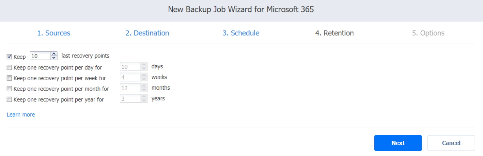This screenshot has width=483, height=156.
Task: Click the last recovery points number field
Action: pos(40,56)
